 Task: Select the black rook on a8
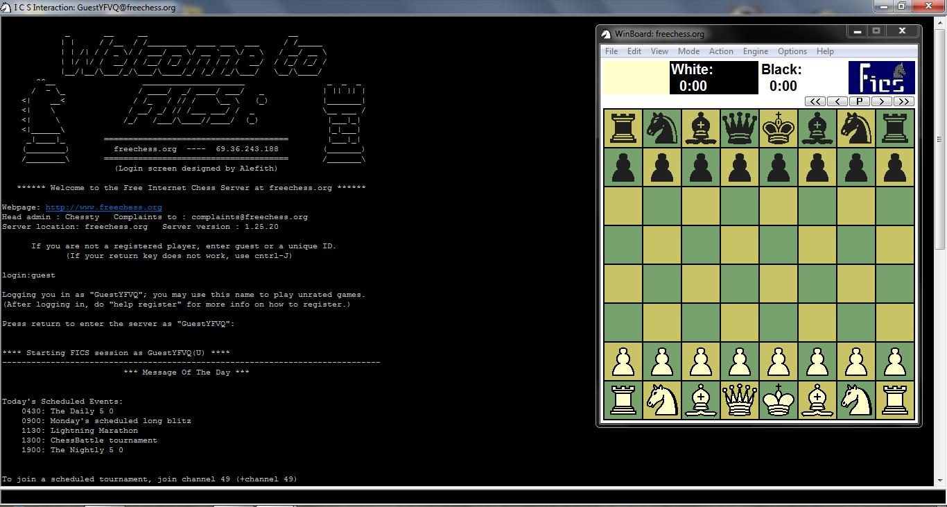click(x=623, y=128)
